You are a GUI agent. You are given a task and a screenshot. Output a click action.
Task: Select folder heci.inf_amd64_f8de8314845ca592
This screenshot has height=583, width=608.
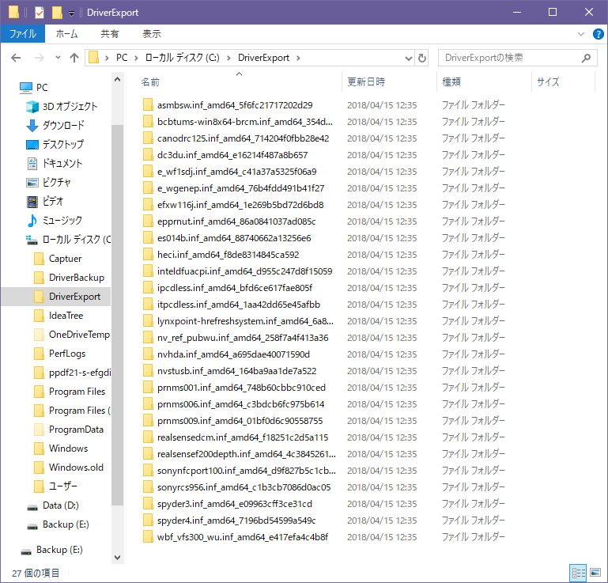coord(228,255)
